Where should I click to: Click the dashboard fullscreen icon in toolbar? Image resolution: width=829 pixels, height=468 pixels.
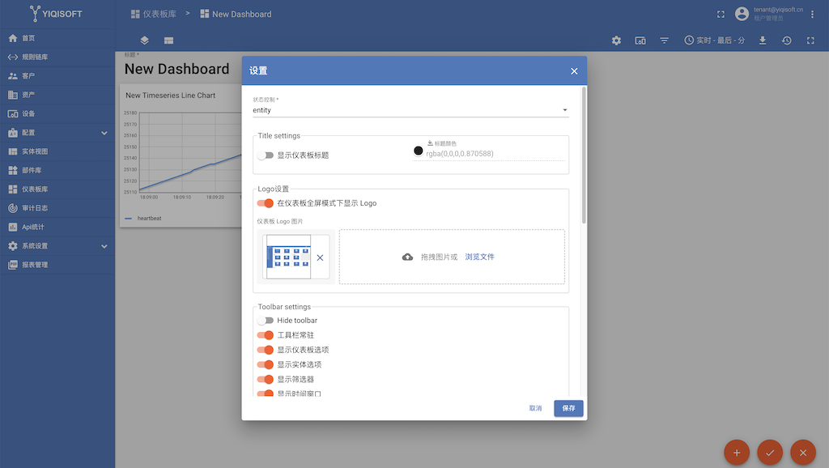pos(810,40)
